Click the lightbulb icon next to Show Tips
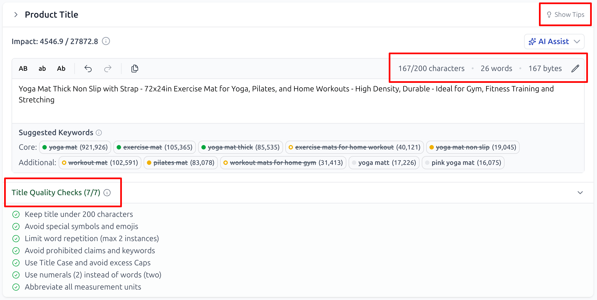 (x=549, y=14)
